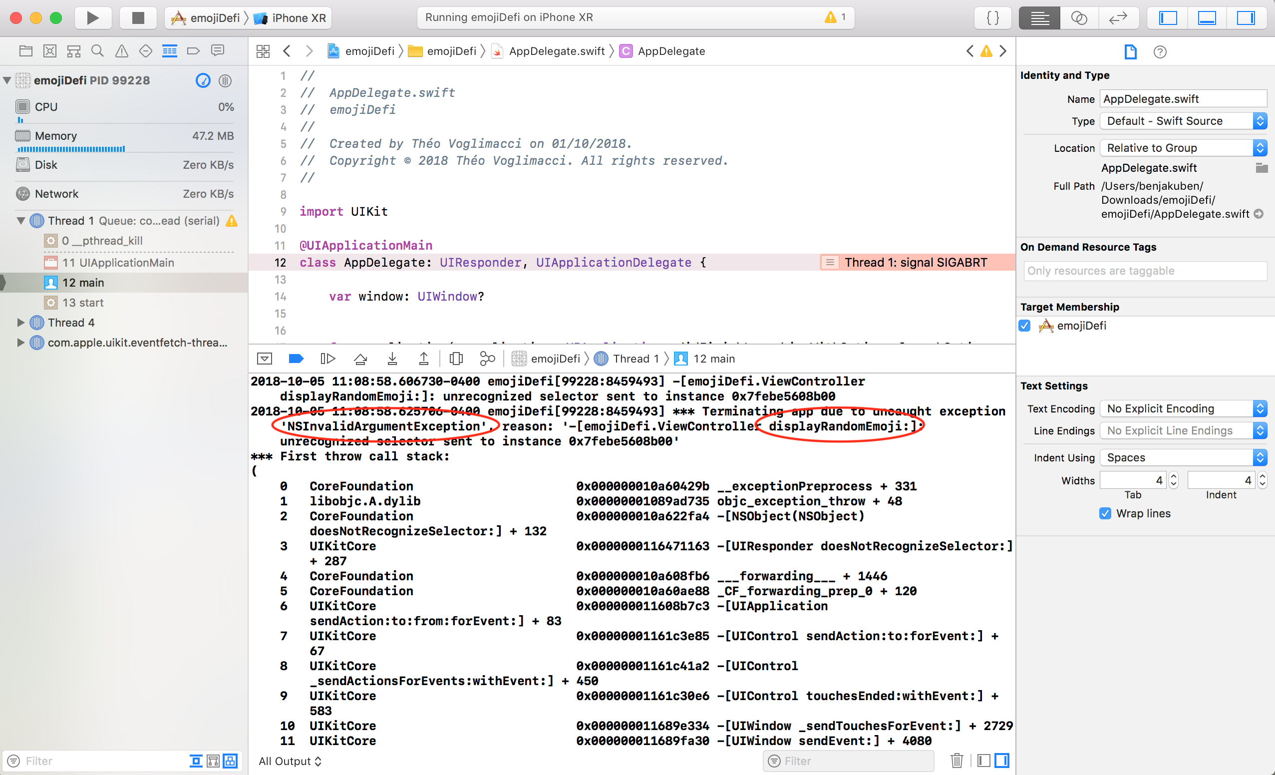The image size is (1275, 775).
Task: Click the thread view button next to PID
Action: 225,80
